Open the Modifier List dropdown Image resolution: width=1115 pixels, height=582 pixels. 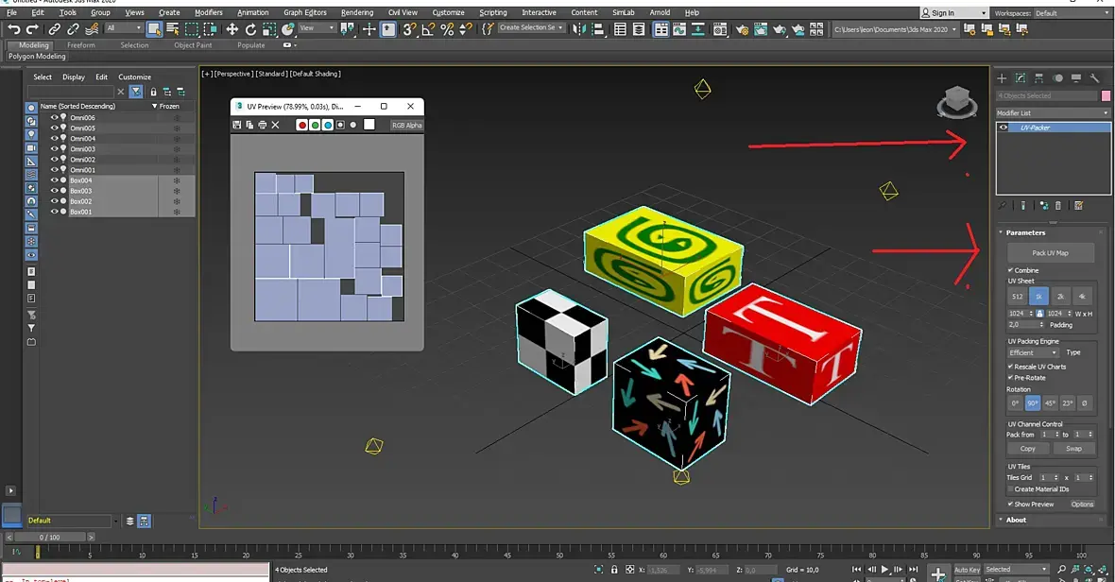[x=1054, y=113]
